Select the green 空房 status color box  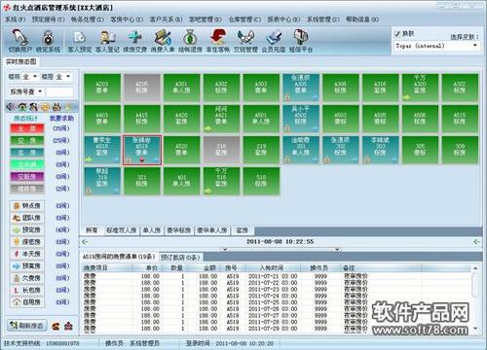[27, 141]
